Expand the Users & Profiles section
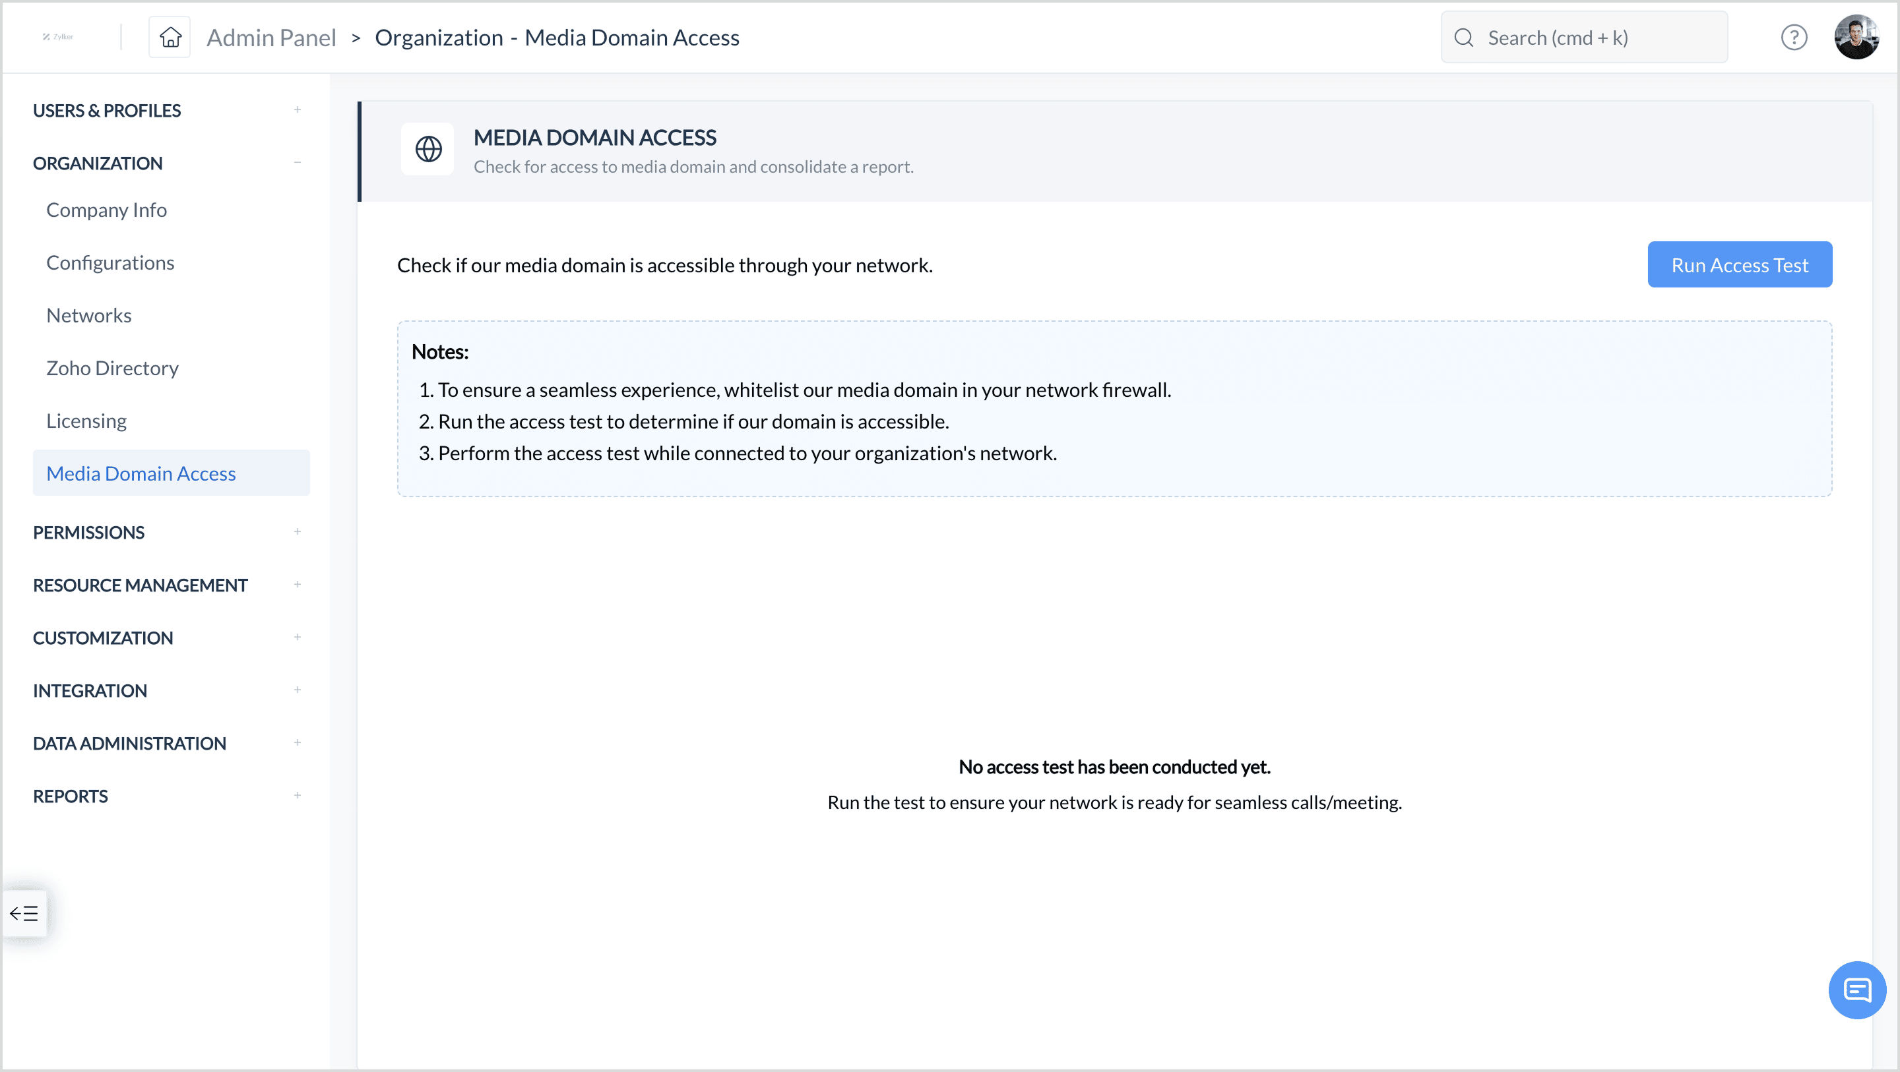Viewport: 1900px width, 1072px height. click(298, 110)
